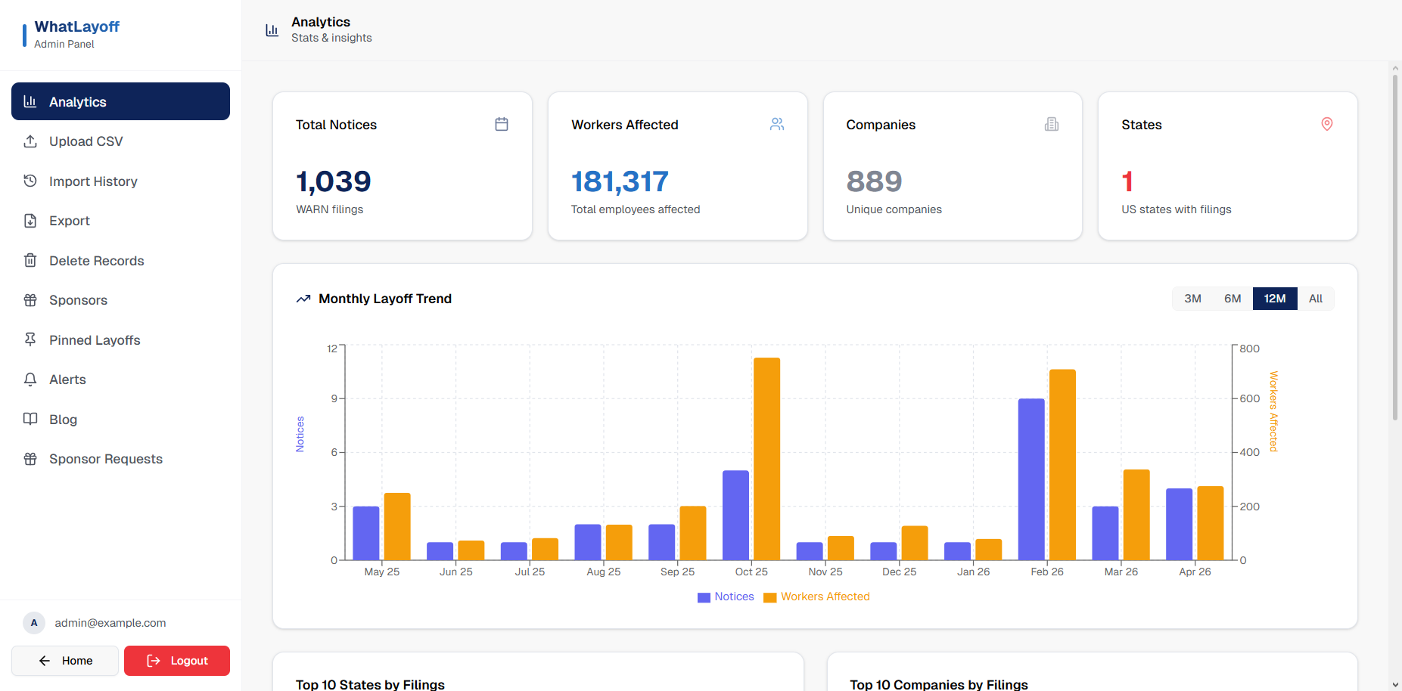Toggle Workers Affected legend orange swatch
This screenshot has width=1402, height=691.
770,597
